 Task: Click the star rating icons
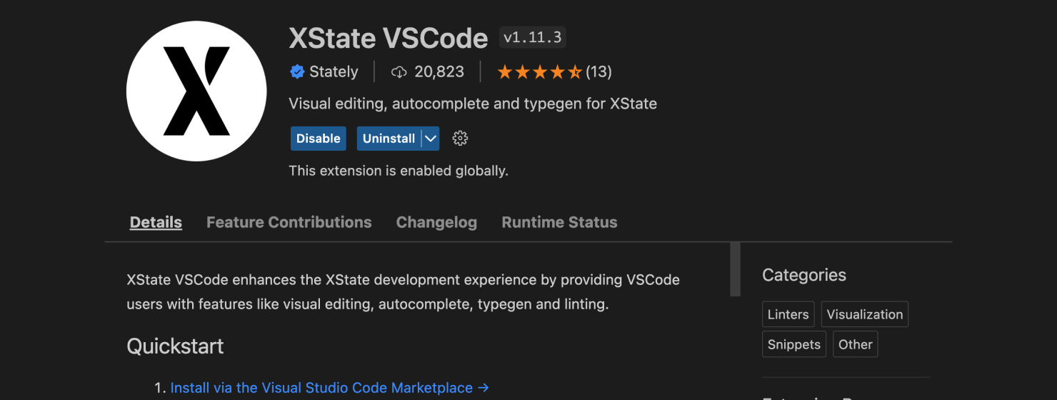tap(539, 71)
